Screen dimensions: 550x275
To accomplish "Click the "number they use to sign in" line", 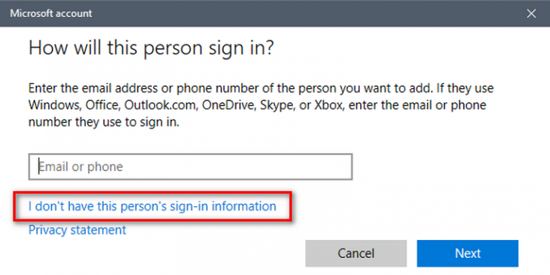I will 104,123.
